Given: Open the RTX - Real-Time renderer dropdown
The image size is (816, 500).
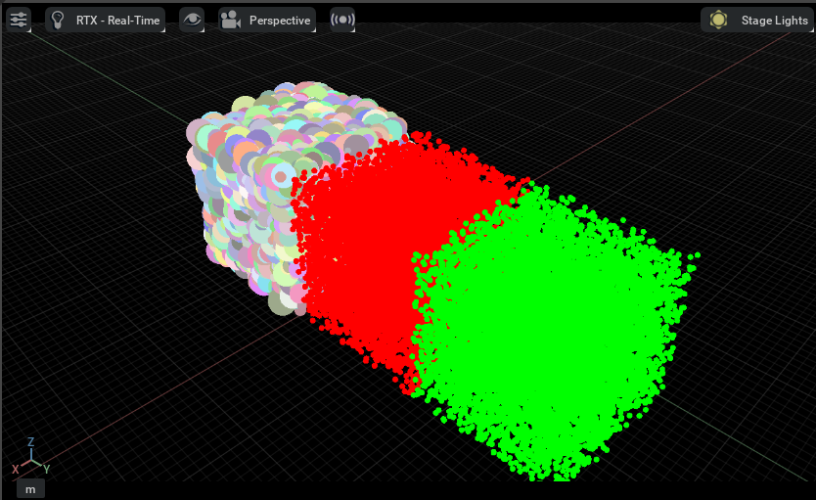Looking at the screenshot, I should [117, 20].
